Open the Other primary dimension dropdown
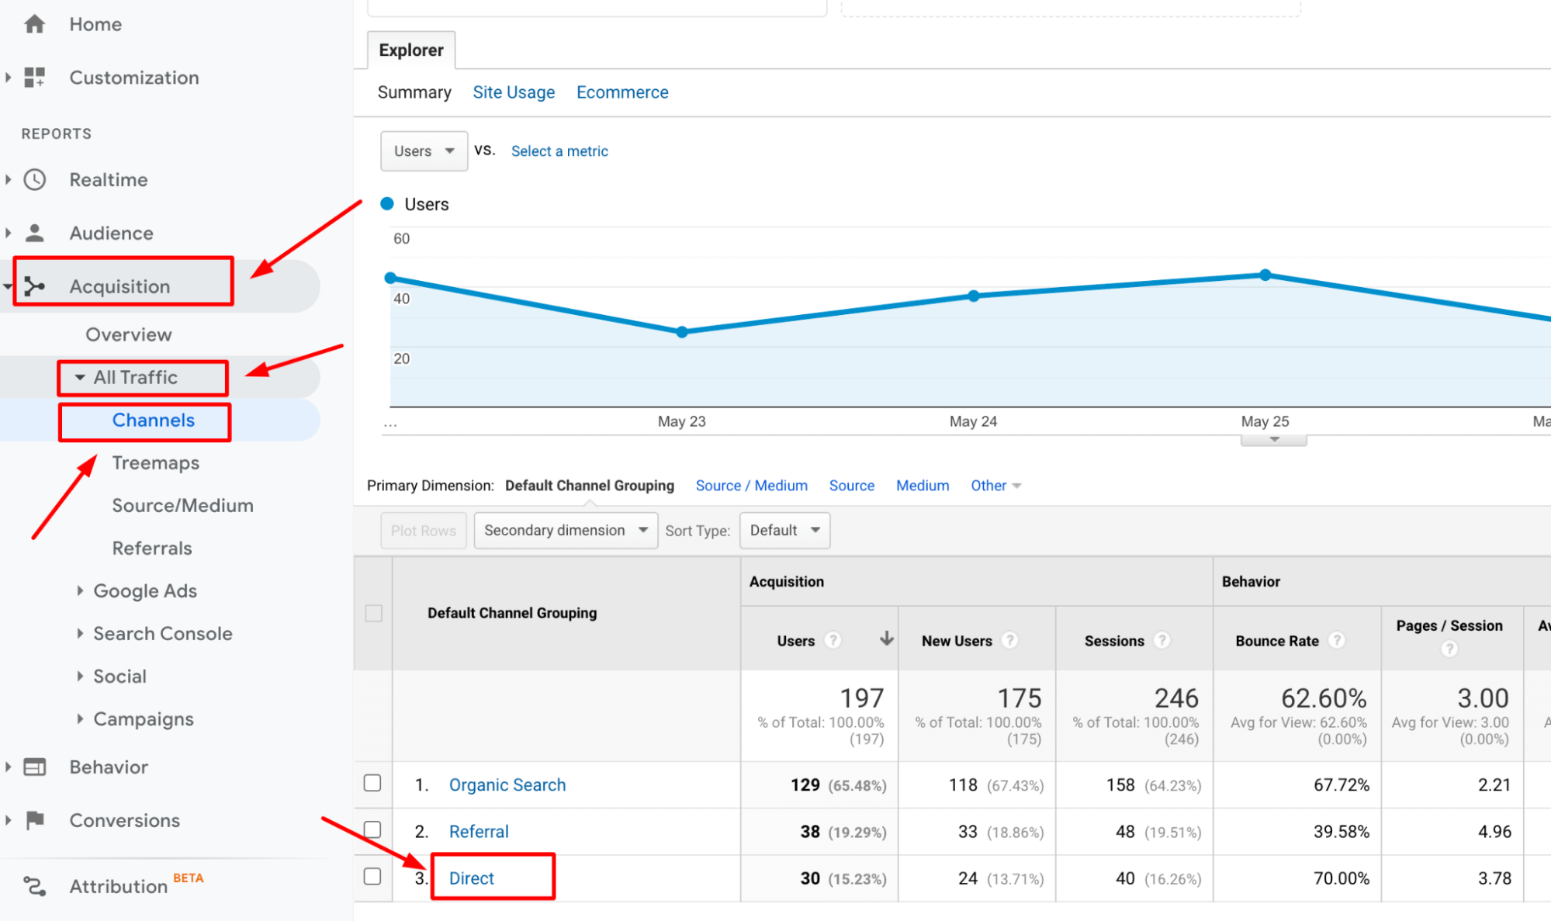The image size is (1551, 921). tap(995, 485)
